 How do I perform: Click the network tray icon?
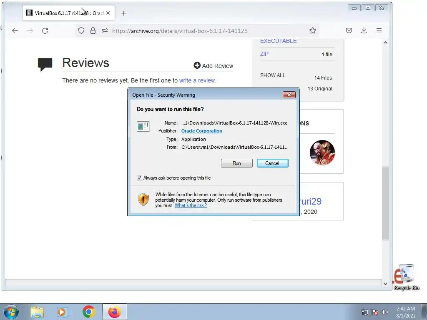pyautogui.click(x=364, y=312)
